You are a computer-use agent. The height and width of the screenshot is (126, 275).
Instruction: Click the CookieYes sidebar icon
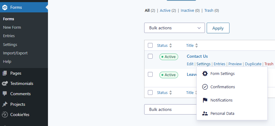pos(5,115)
